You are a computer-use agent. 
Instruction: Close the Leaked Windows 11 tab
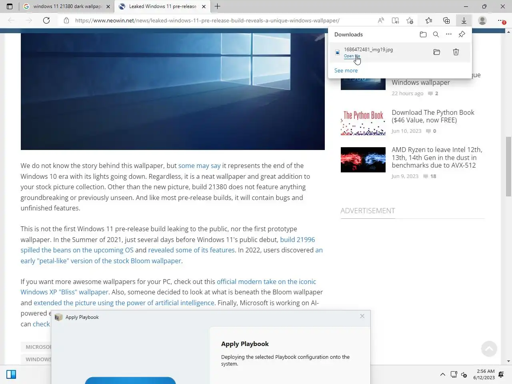pyautogui.click(x=204, y=6)
